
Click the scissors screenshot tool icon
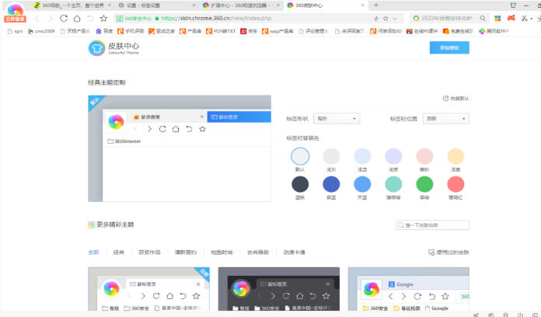(x=525, y=19)
